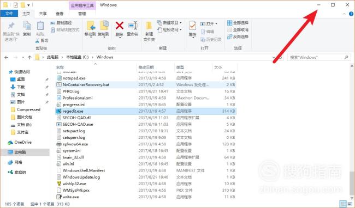Click 本地磁盘 (C:) in address bar
The width and height of the screenshot is (355, 208).
[x=77, y=57]
